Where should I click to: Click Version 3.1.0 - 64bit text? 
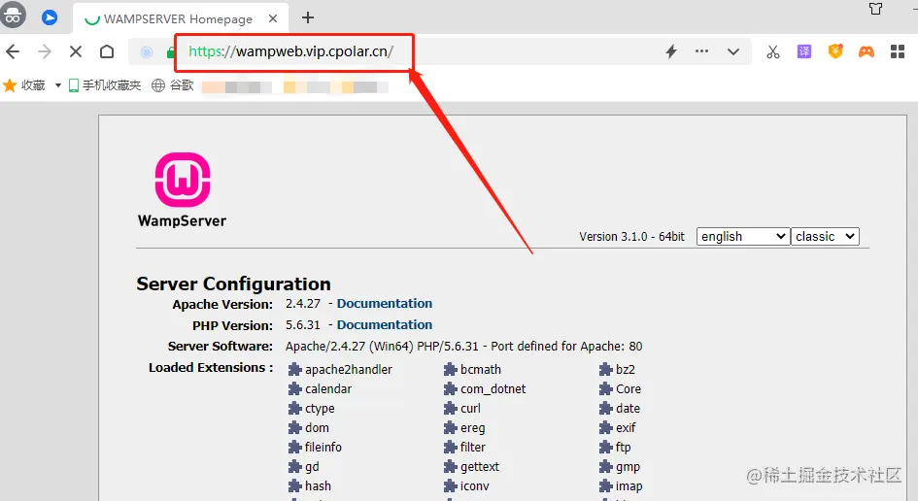(631, 237)
